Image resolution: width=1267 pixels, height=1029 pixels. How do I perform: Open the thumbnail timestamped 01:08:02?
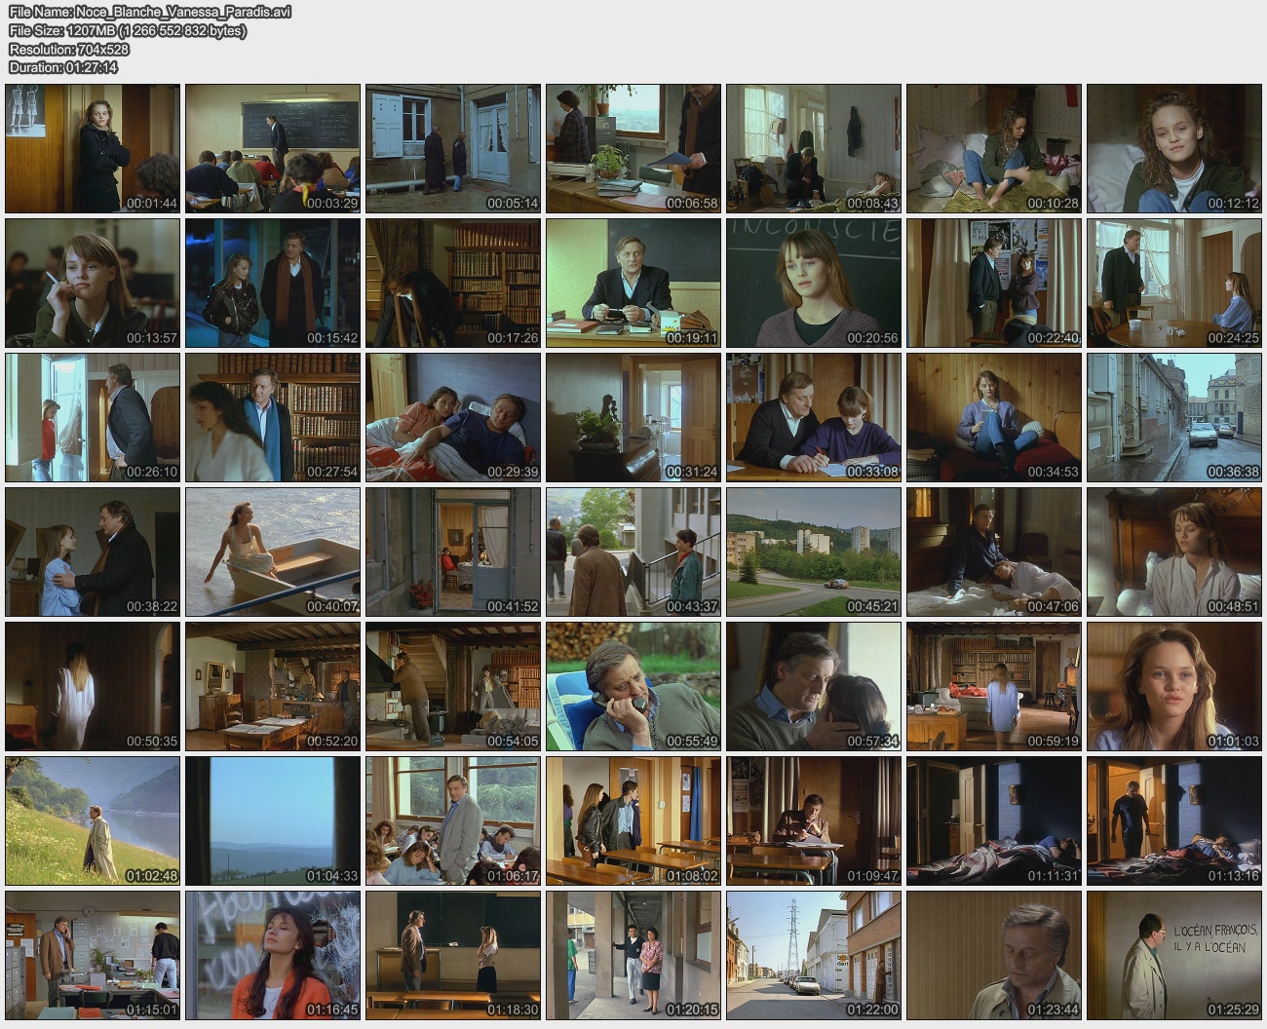[633, 820]
